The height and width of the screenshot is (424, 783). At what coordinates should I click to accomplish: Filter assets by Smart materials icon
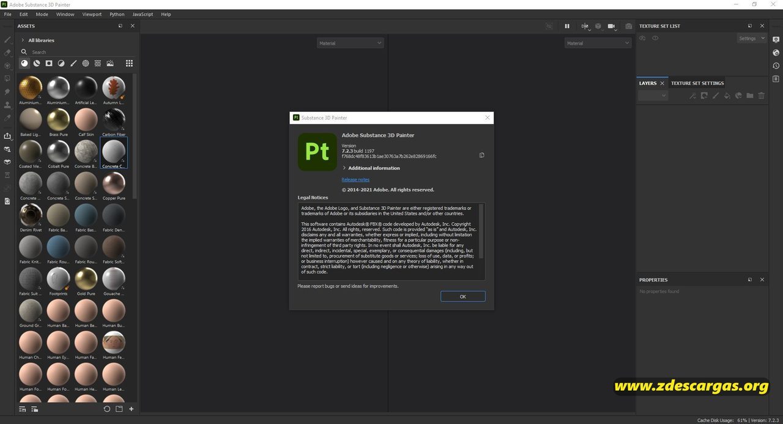[37, 63]
